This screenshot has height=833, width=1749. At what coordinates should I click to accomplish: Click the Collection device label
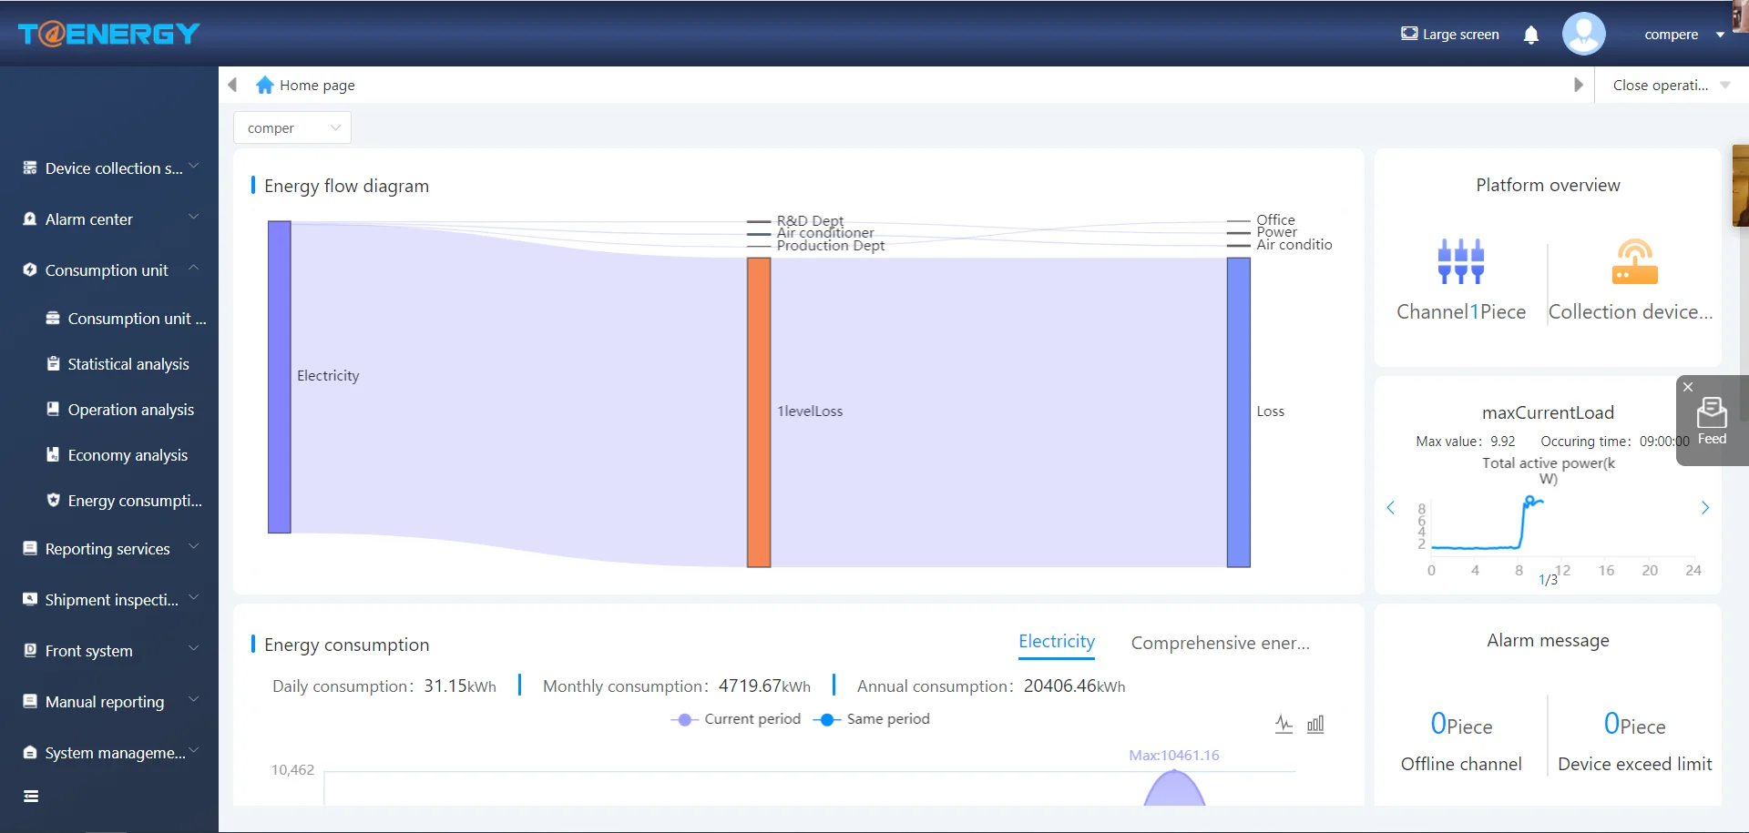[x=1631, y=311]
